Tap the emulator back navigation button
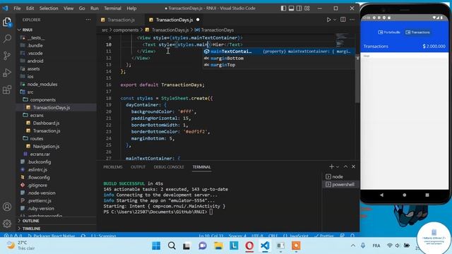Viewport: 452px width, 254px height. point(381,195)
